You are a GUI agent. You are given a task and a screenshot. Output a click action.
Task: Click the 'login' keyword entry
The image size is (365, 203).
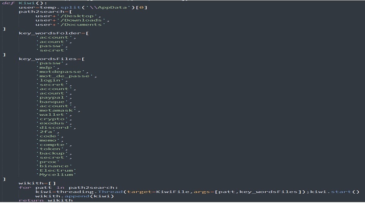point(50,80)
